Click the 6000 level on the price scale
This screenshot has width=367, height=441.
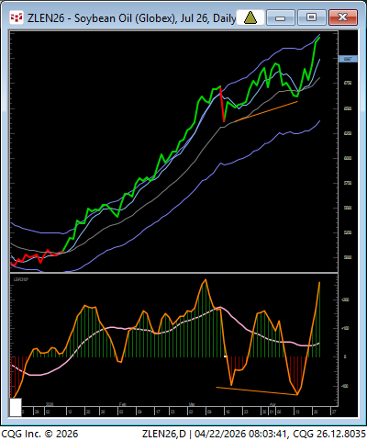348,158
